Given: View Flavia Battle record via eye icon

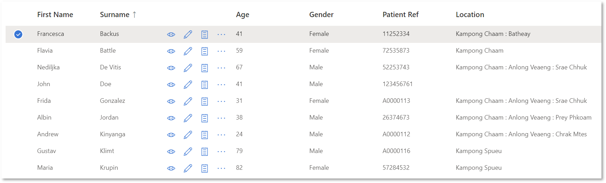Looking at the screenshot, I should click(171, 51).
